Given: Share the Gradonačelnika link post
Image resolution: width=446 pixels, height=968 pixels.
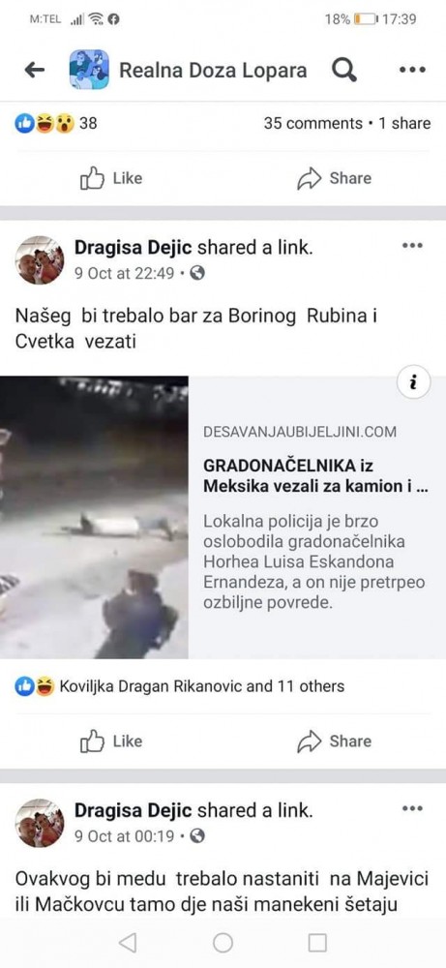Looking at the screenshot, I should click(x=334, y=741).
